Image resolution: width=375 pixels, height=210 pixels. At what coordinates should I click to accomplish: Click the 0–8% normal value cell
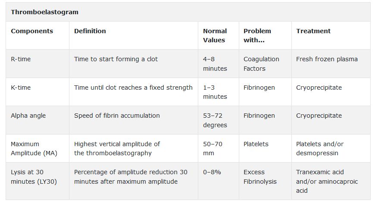(x=212, y=172)
